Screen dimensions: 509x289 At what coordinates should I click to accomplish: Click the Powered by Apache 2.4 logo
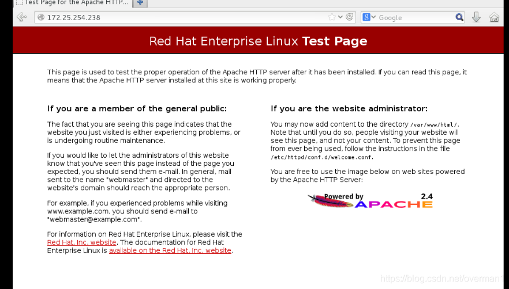pyautogui.click(x=370, y=200)
